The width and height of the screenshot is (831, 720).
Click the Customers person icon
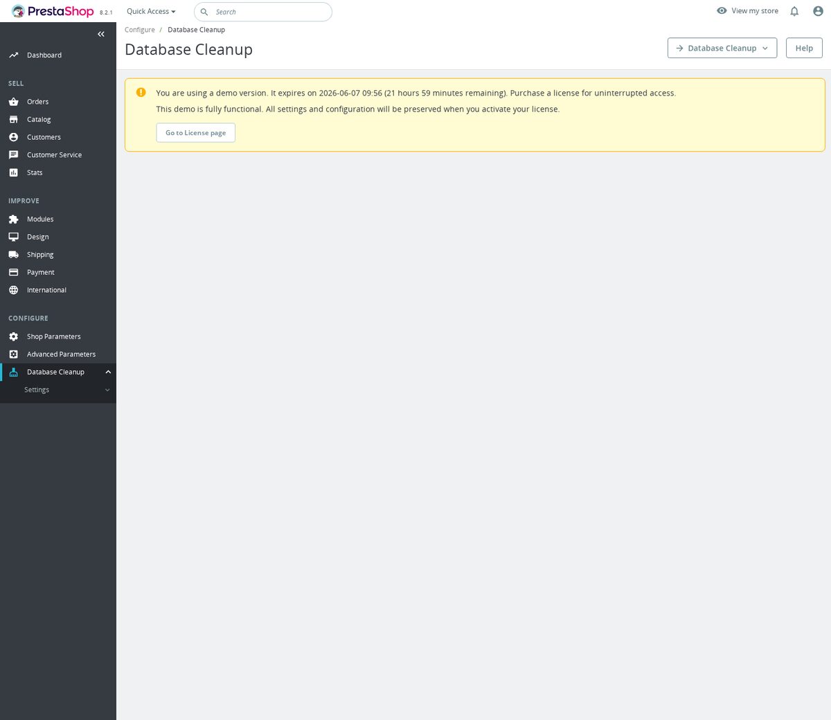pyautogui.click(x=13, y=137)
